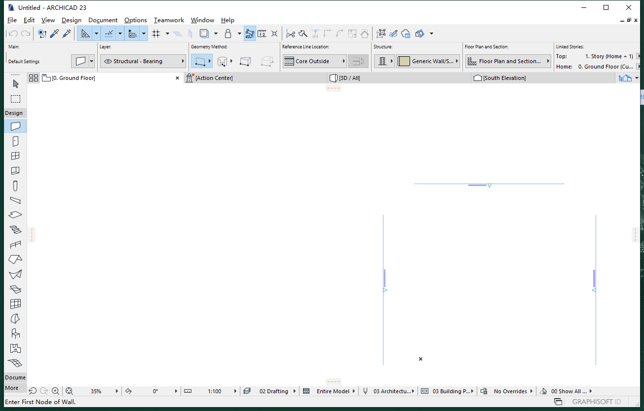The height and width of the screenshot is (411, 644).
Task: Pick the Column tool
Action: (15, 186)
